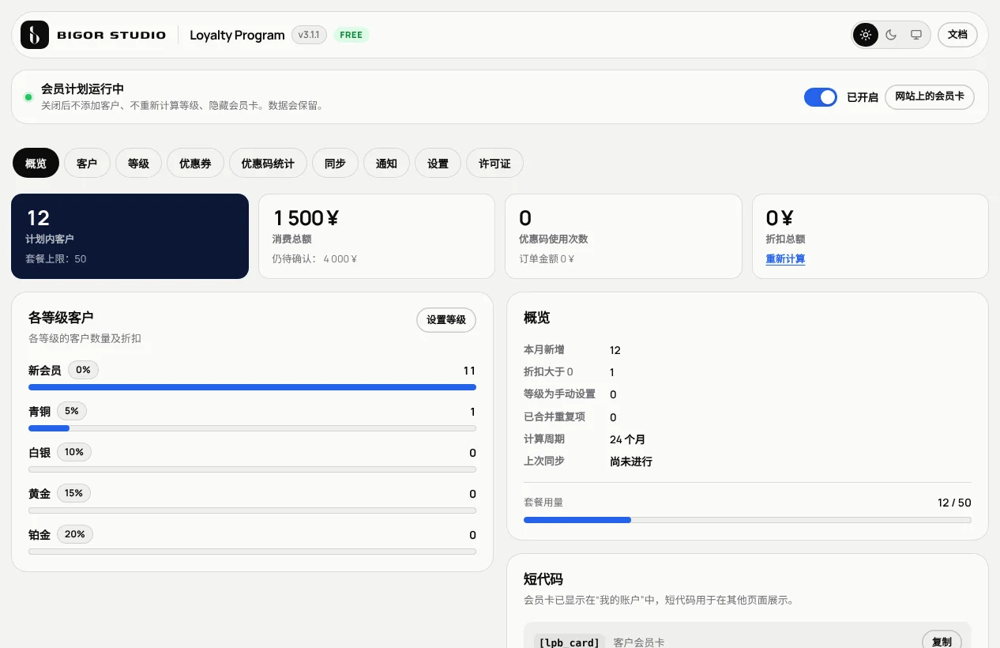Click the 订单金额 0 ¥ text
1000x648 pixels.
coord(547,258)
